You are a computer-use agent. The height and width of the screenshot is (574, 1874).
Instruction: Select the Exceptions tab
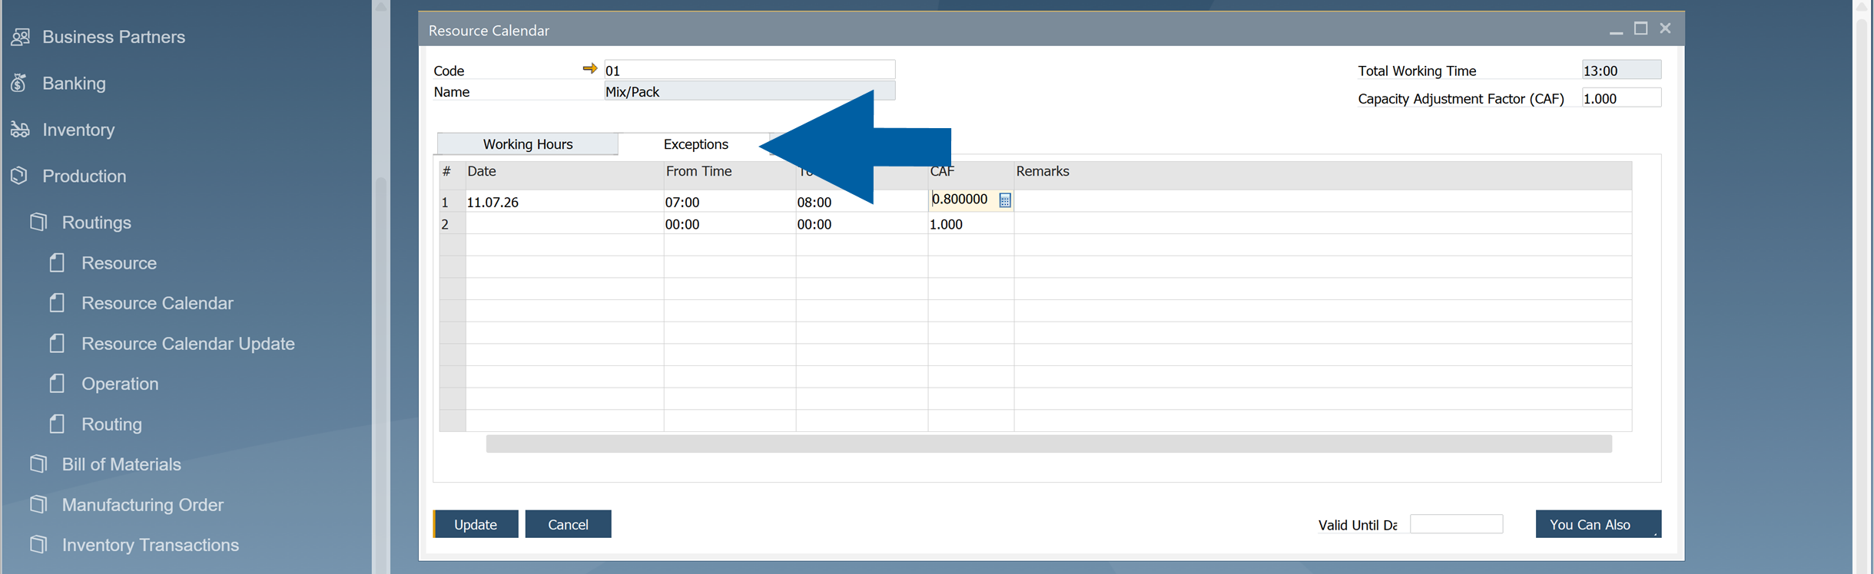tap(695, 144)
